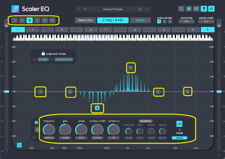Switch to scale switcher slot 2
The width and height of the screenshot is (225, 159).
pos(165,22)
